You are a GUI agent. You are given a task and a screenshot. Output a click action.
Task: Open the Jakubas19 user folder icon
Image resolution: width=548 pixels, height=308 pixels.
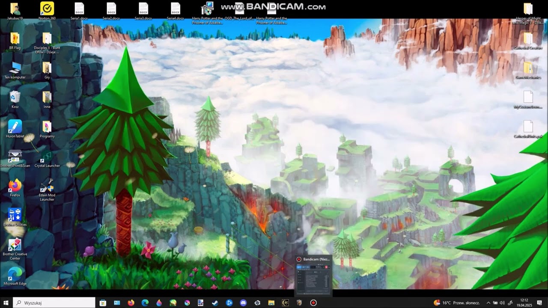point(15,10)
